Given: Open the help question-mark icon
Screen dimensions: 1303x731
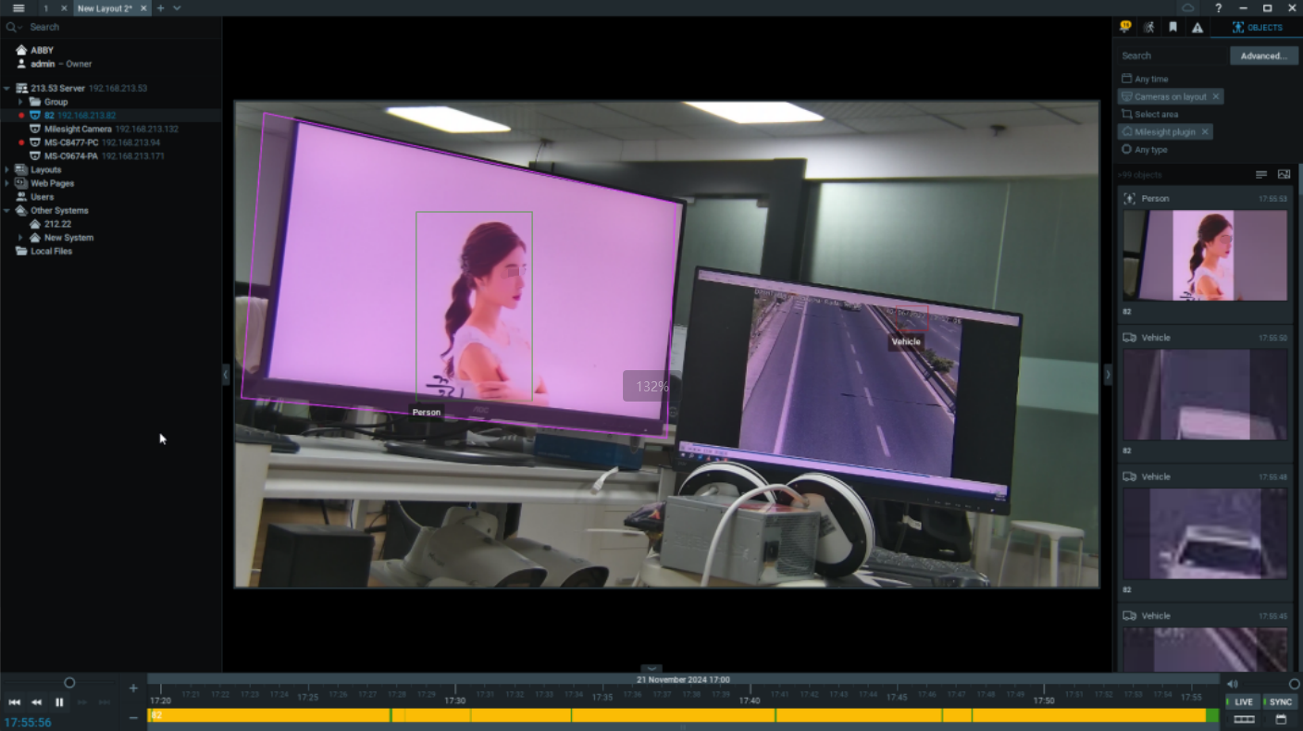Looking at the screenshot, I should (x=1219, y=8).
